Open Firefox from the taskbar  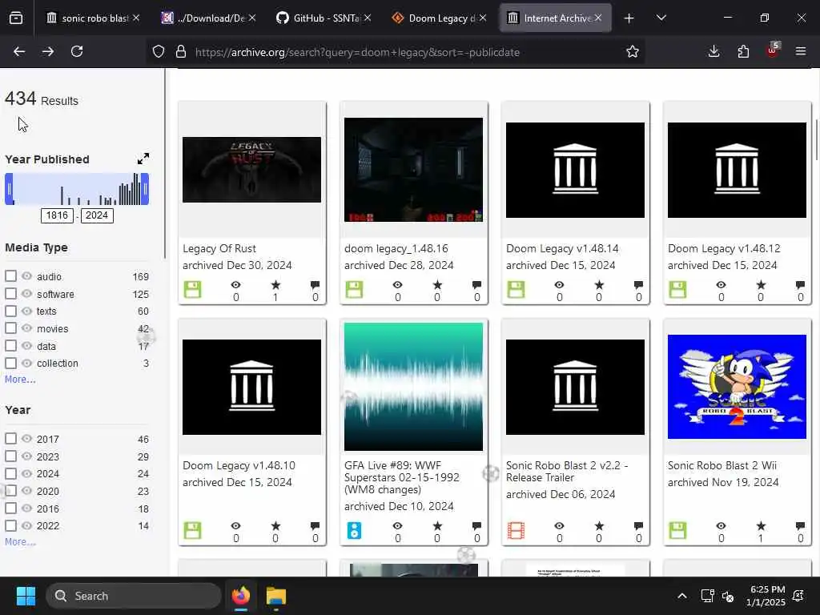241,596
